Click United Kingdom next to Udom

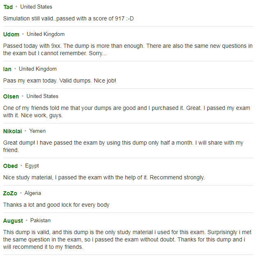point(46,34)
